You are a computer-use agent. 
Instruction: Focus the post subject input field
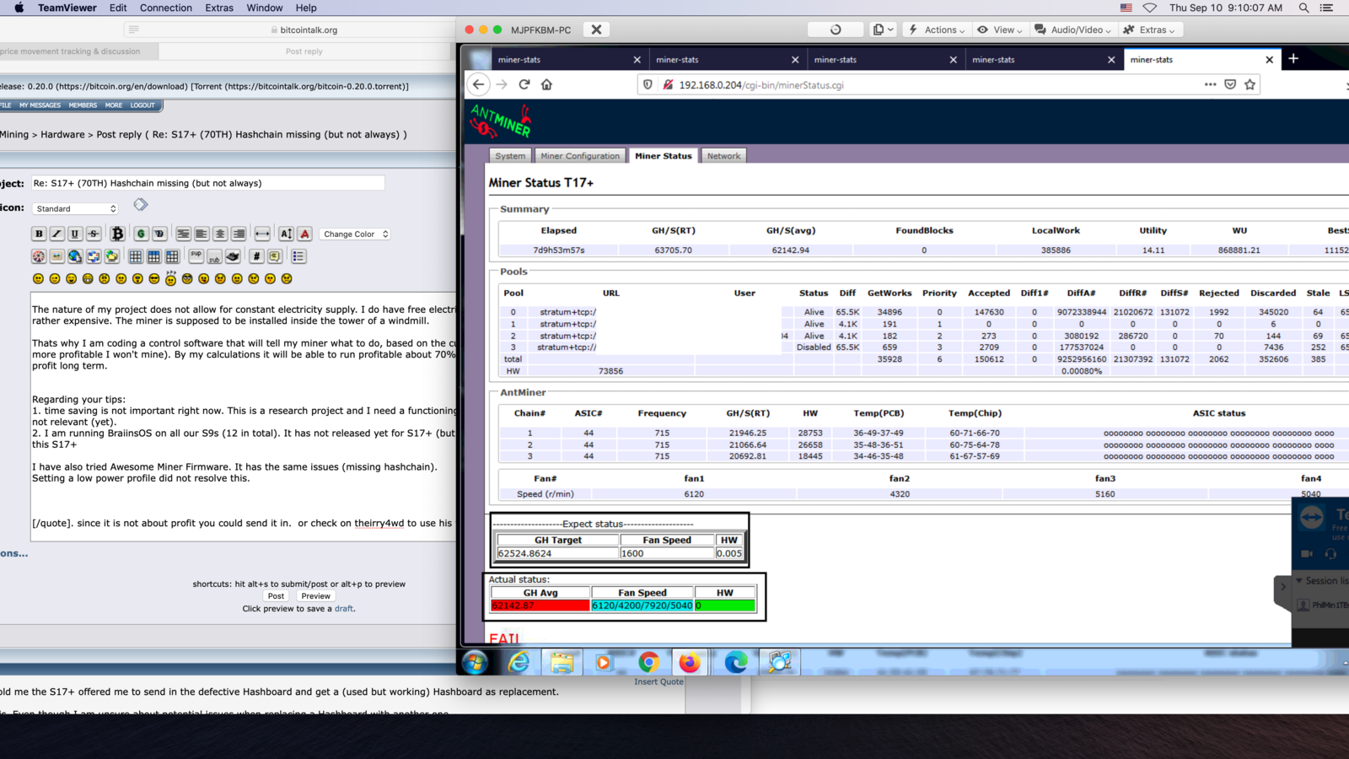(x=207, y=183)
